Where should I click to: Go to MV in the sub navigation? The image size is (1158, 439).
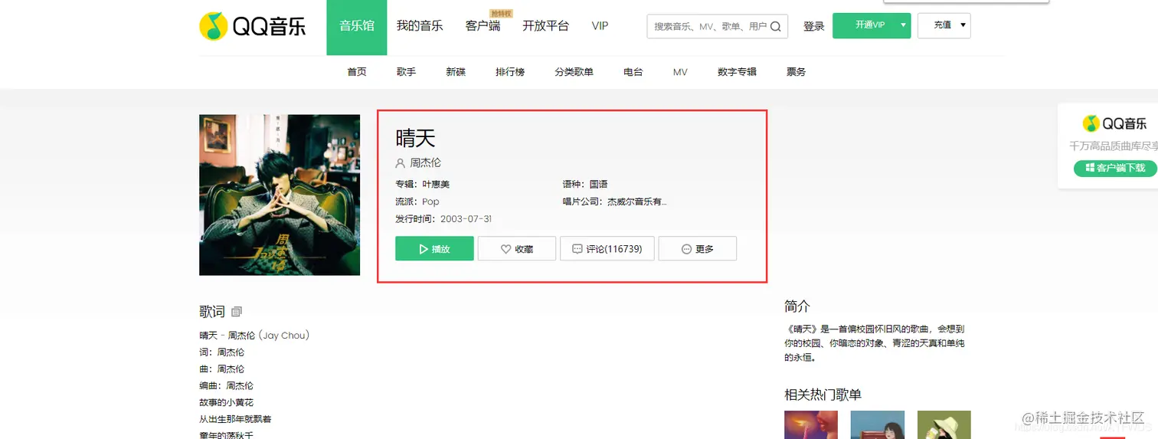click(x=680, y=72)
